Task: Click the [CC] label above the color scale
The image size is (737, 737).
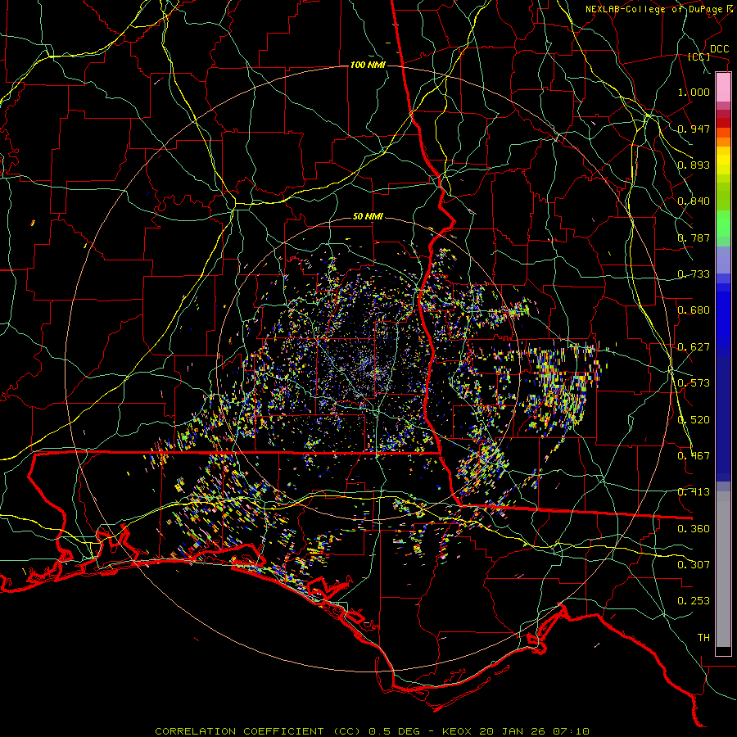Action: coord(699,57)
